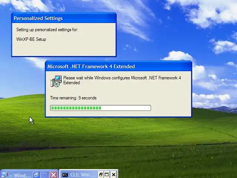The height and width of the screenshot is (178, 237).
Task: Click 'Setting up personalized settings for:' text
Action: click(x=47, y=30)
